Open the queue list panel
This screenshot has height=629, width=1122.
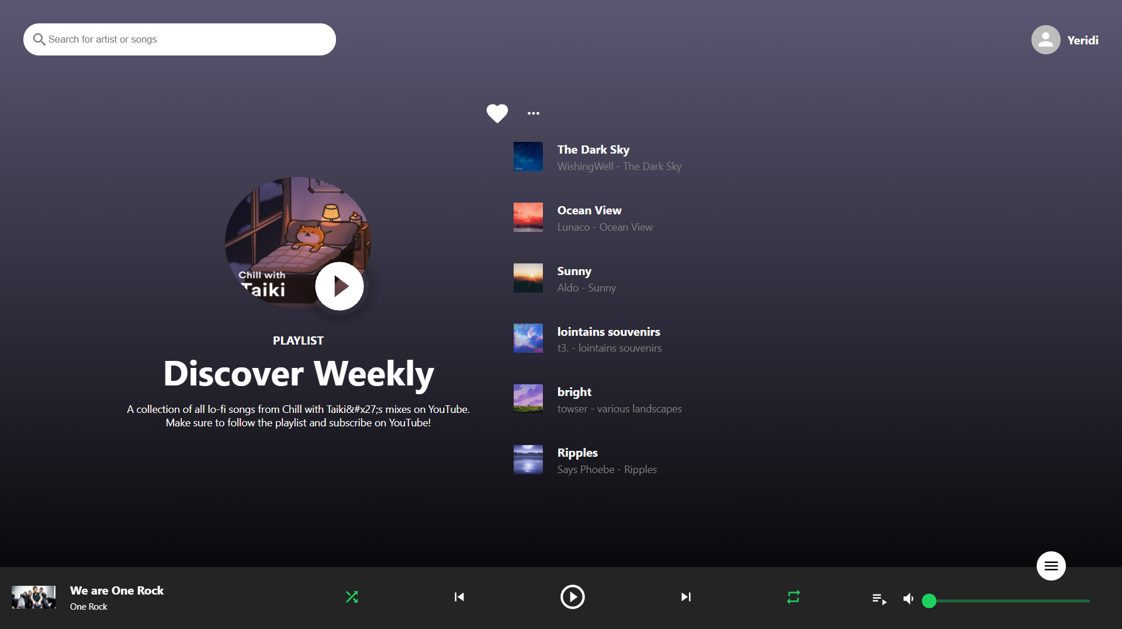click(x=878, y=599)
